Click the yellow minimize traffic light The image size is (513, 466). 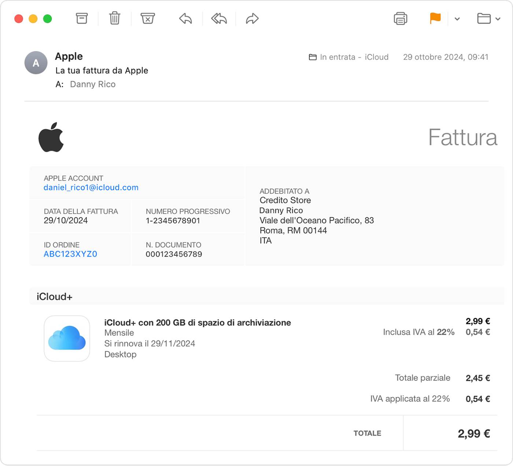(33, 18)
